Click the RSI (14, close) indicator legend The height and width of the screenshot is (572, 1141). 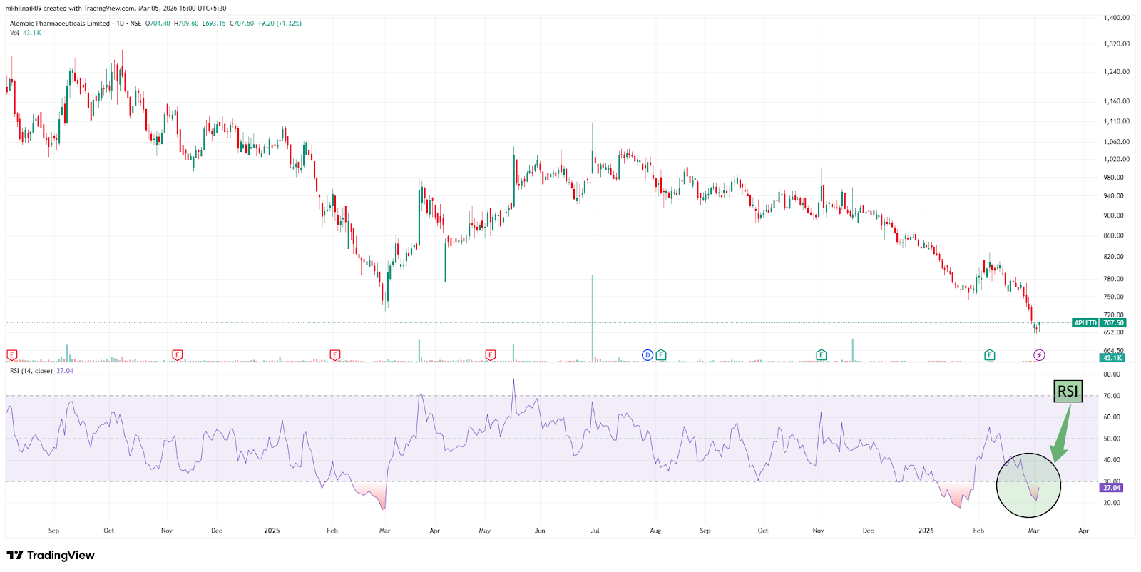point(31,371)
